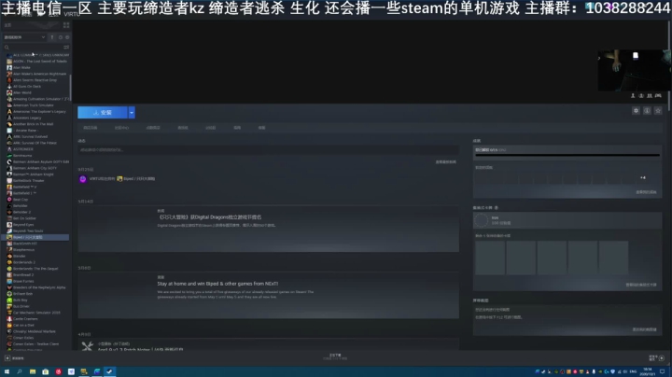Viewport: 672px width, 377px height.
Task: Select Beholder 2 in game list
Action: [21, 212]
